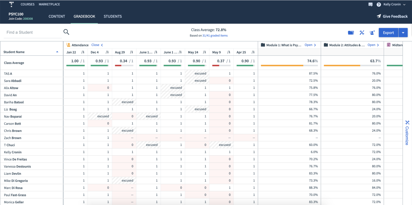Open the Customize sidebar icon
The width and height of the screenshot is (412, 205).
(x=407, y=122)
